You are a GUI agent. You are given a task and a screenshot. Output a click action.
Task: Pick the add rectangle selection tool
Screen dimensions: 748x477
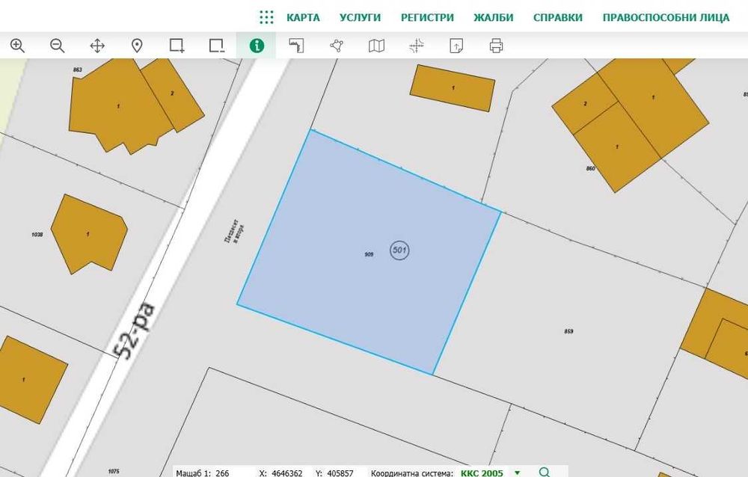point(177,46)
